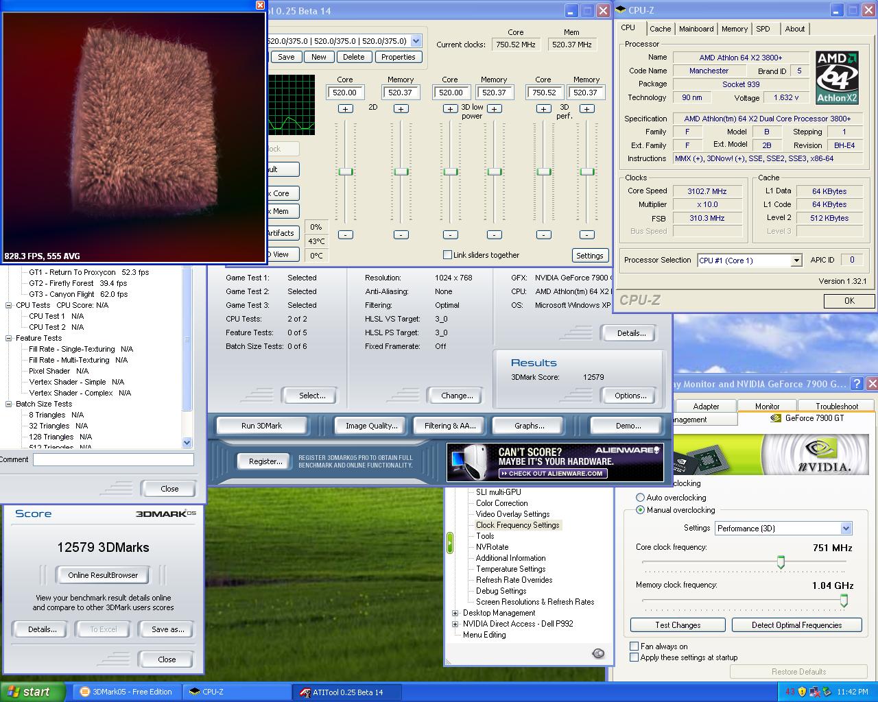Collapse the Batch Size Tests tree node
Viewport: 878px width, 702px height.
pyautogui.click(x=9, y=404)
